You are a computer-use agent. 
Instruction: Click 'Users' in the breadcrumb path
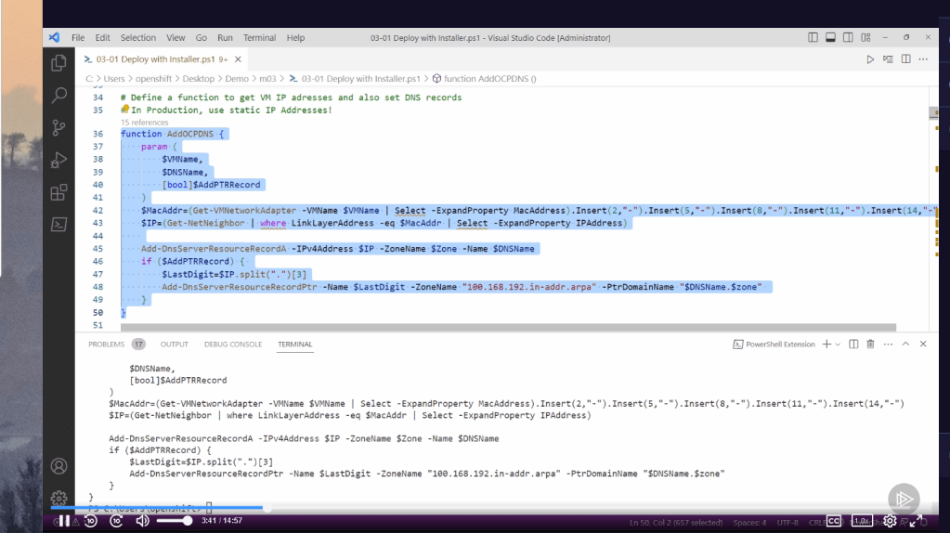pos(114,79)
